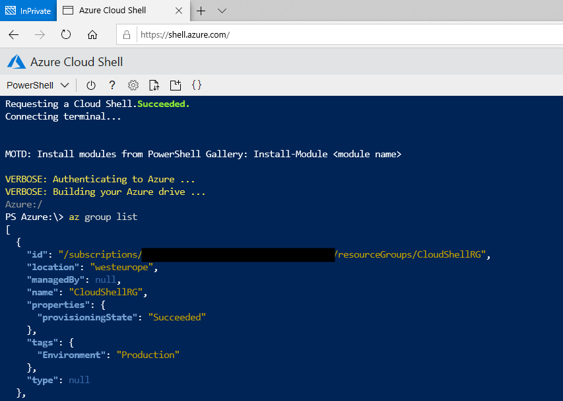This screenshot has width=563, height=401.
Task: Open a new browser tab
Action: [200, 11]
